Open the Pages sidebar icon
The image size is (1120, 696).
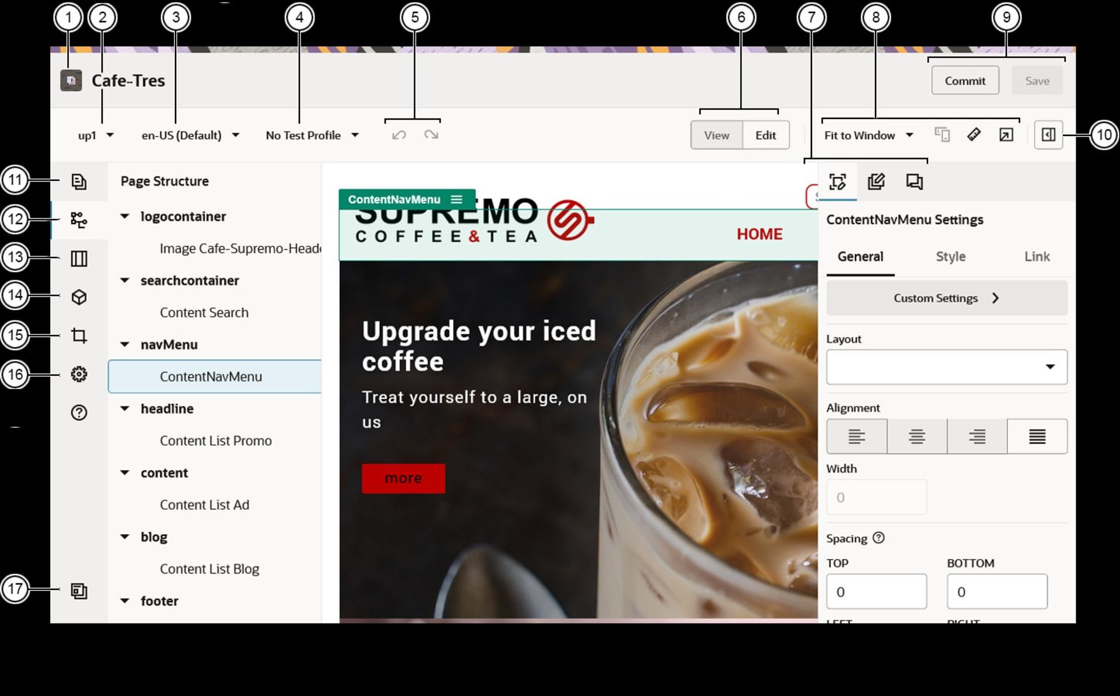click(x=79, y=181)
